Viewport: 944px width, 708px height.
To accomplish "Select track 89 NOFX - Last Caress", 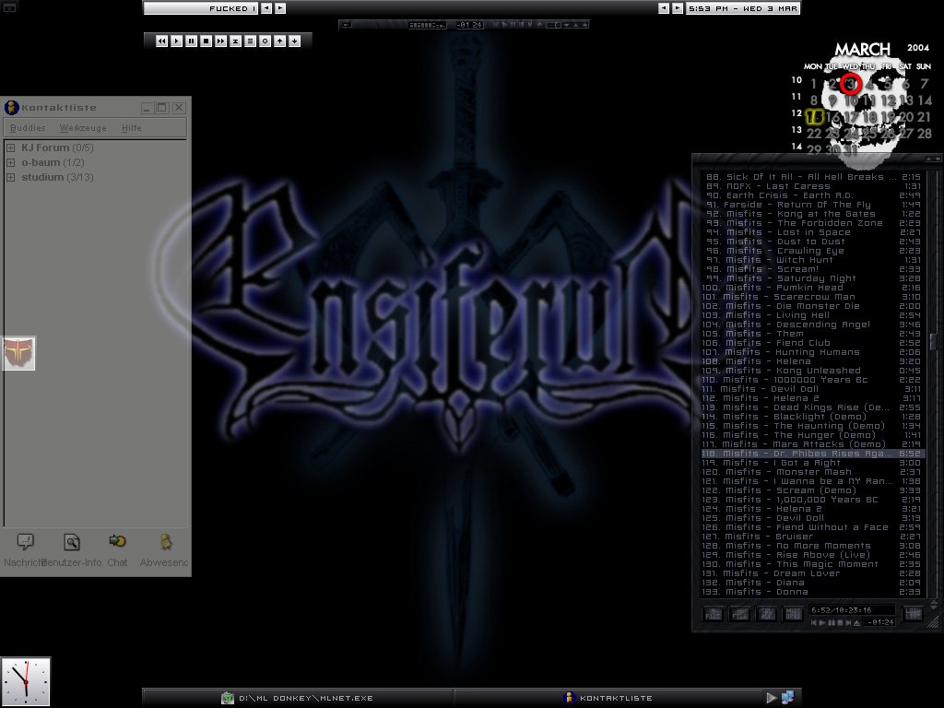I will point(813,186).
